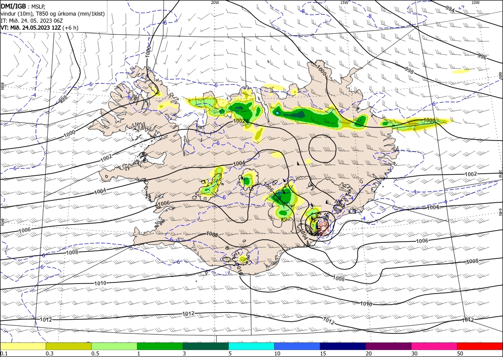Click the '20' legend scale value
This screenshot has height=357, width=503.
tap(369, 353)
